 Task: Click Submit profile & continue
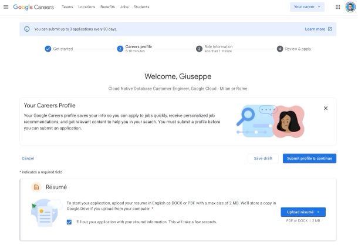click(309, 159)
